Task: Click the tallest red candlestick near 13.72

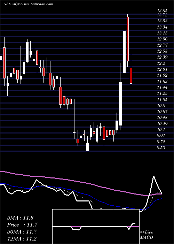Action: point(128,39)
